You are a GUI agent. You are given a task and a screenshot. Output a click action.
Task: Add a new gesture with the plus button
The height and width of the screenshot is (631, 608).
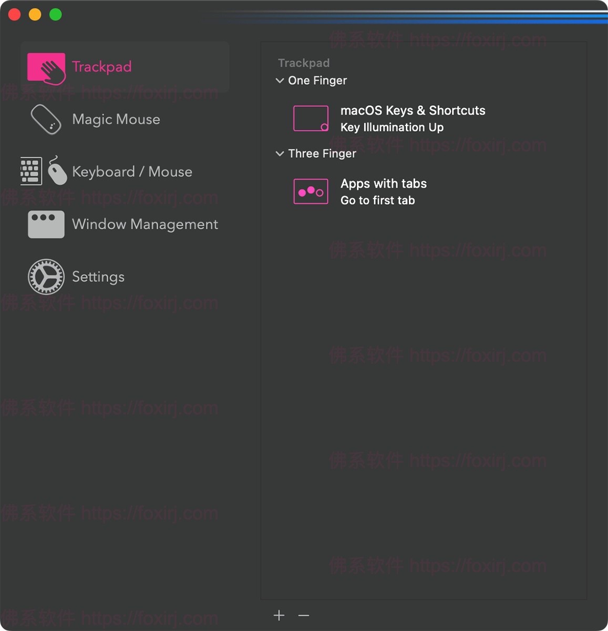point(279,615)
